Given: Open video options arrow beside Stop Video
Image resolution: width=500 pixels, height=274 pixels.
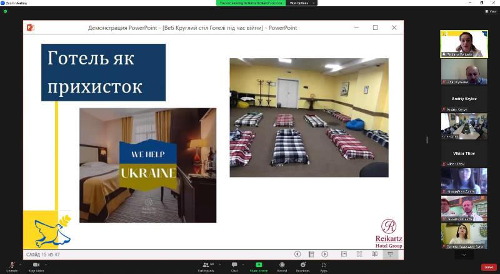Looking at the screenshot, I should click(x=46, y=265).
